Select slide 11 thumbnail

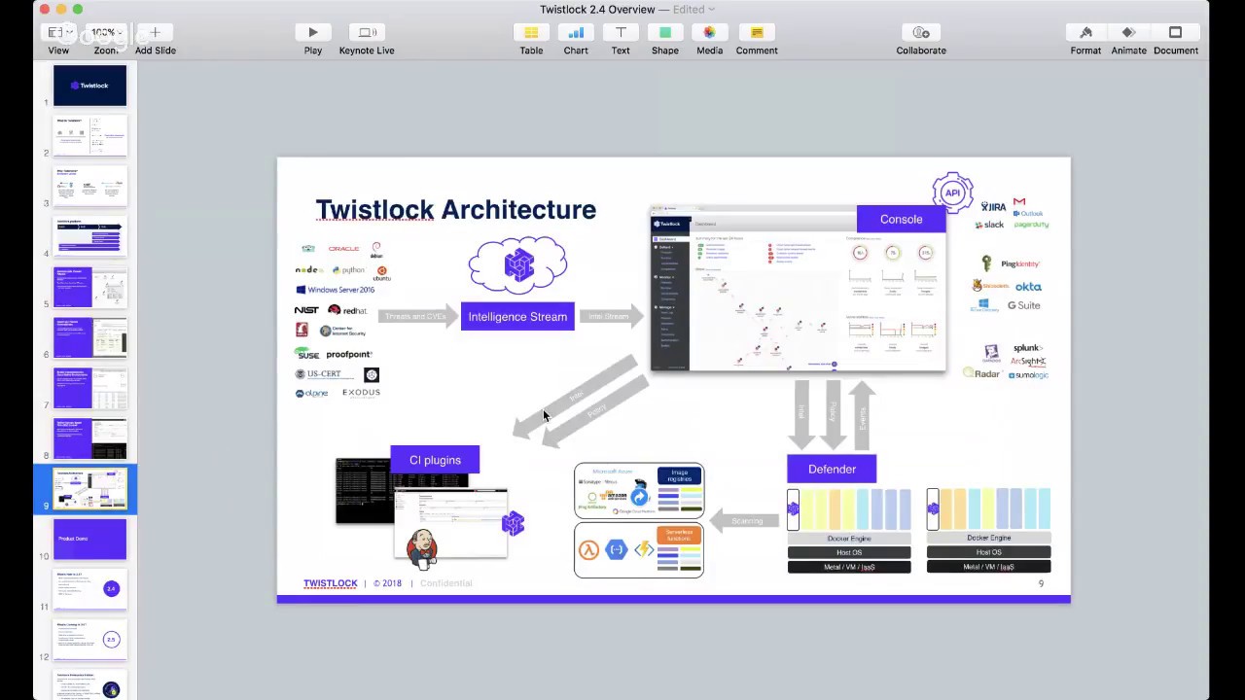tap(90, 590)
